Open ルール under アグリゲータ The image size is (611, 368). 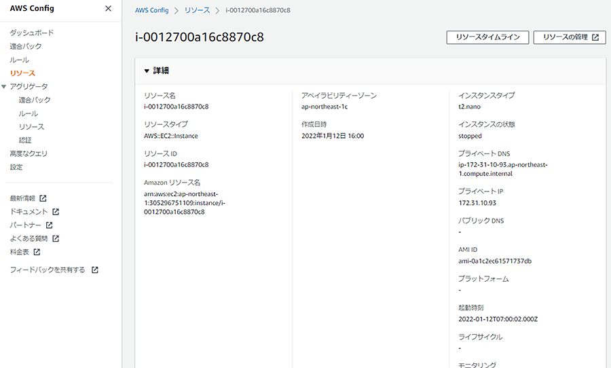[29, 113]
